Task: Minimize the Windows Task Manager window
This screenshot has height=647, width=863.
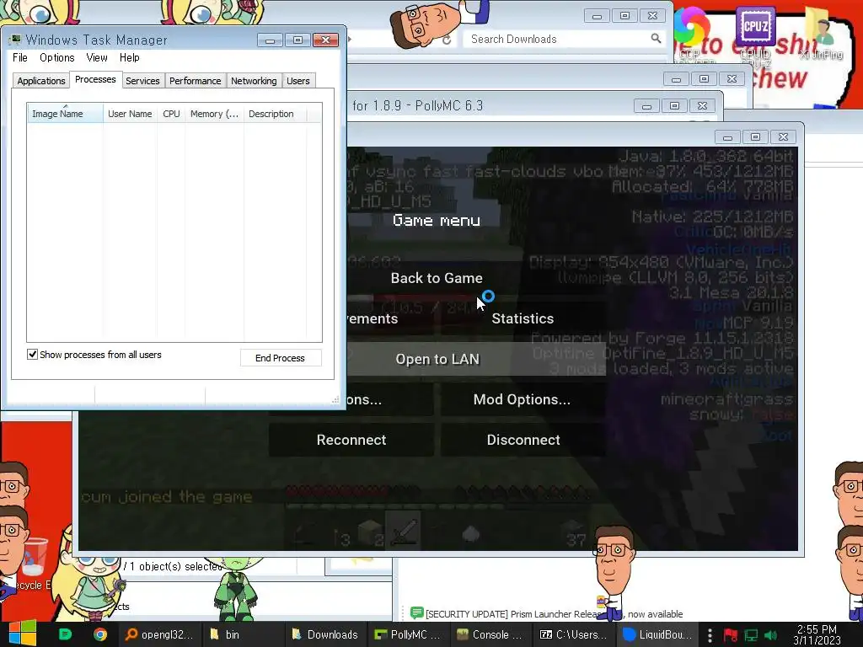Action: point(270,40)
